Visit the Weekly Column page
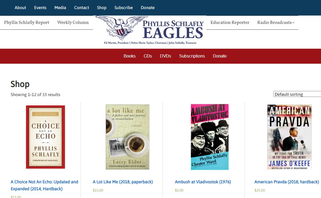The image size is (321, 198). click(x=73, y=22)
